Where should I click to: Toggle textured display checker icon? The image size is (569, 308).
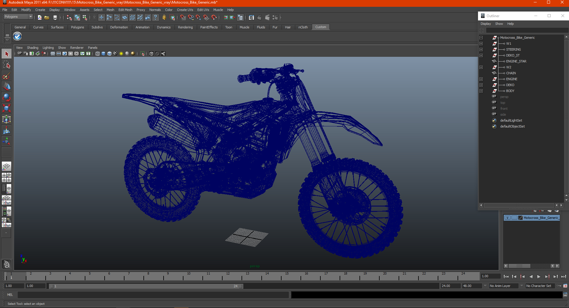click(x=115, y=54)
